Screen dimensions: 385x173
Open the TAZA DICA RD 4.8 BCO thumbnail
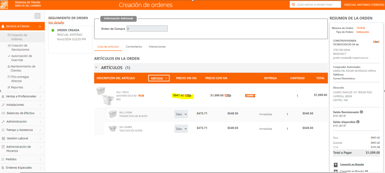113,128
